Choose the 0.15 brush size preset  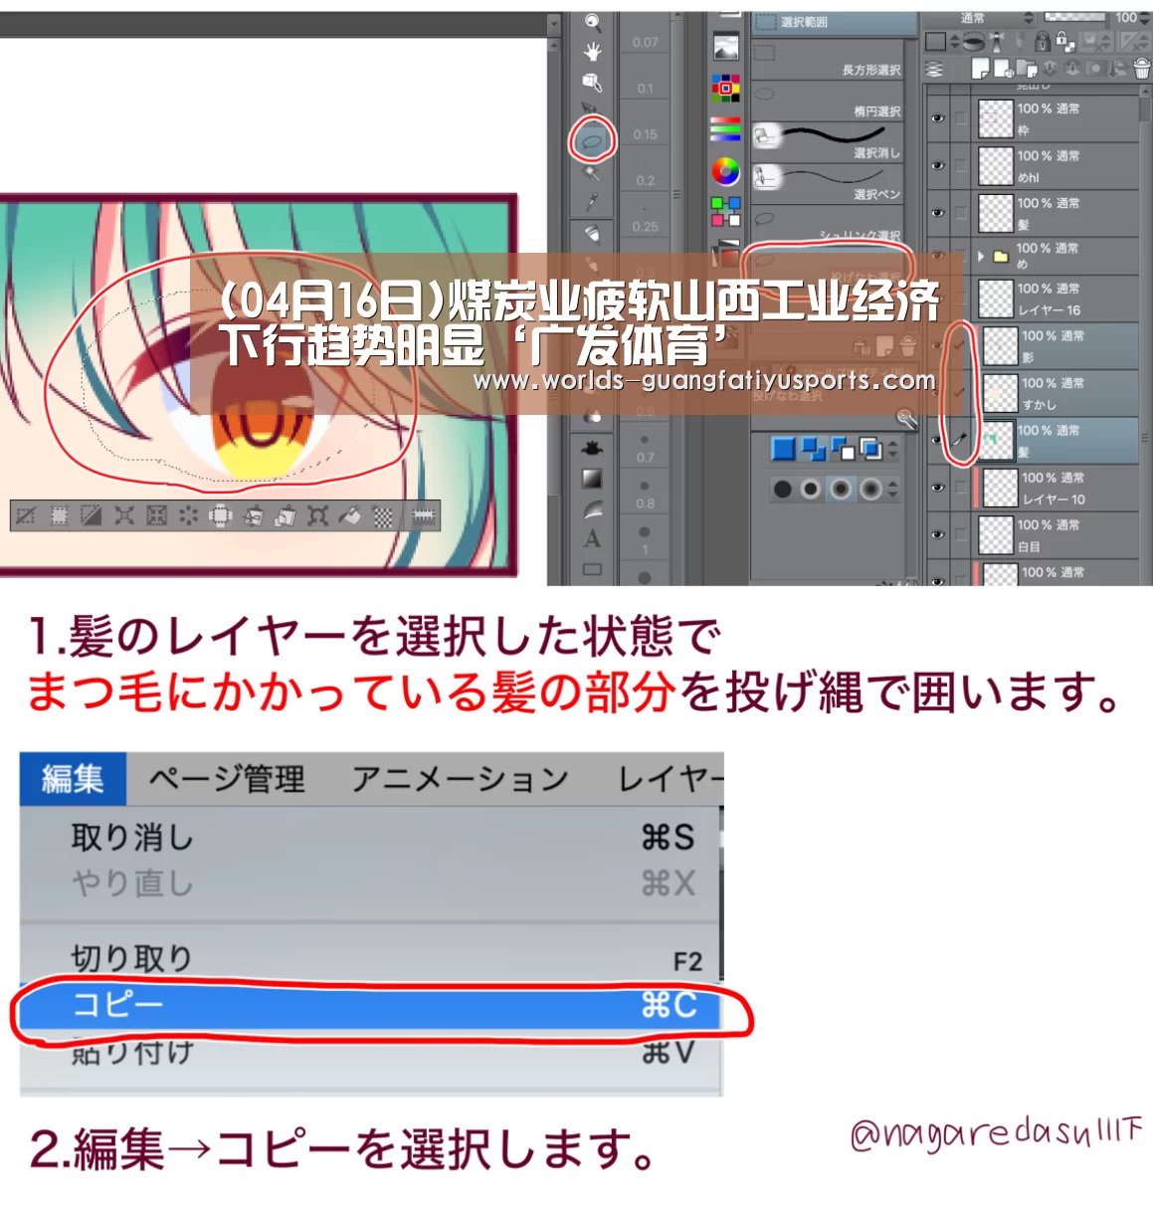[645, 134]
